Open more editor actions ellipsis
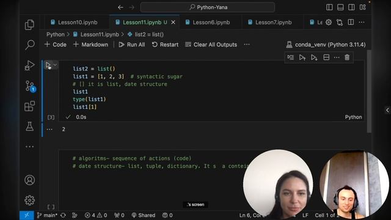 point(362,23)
